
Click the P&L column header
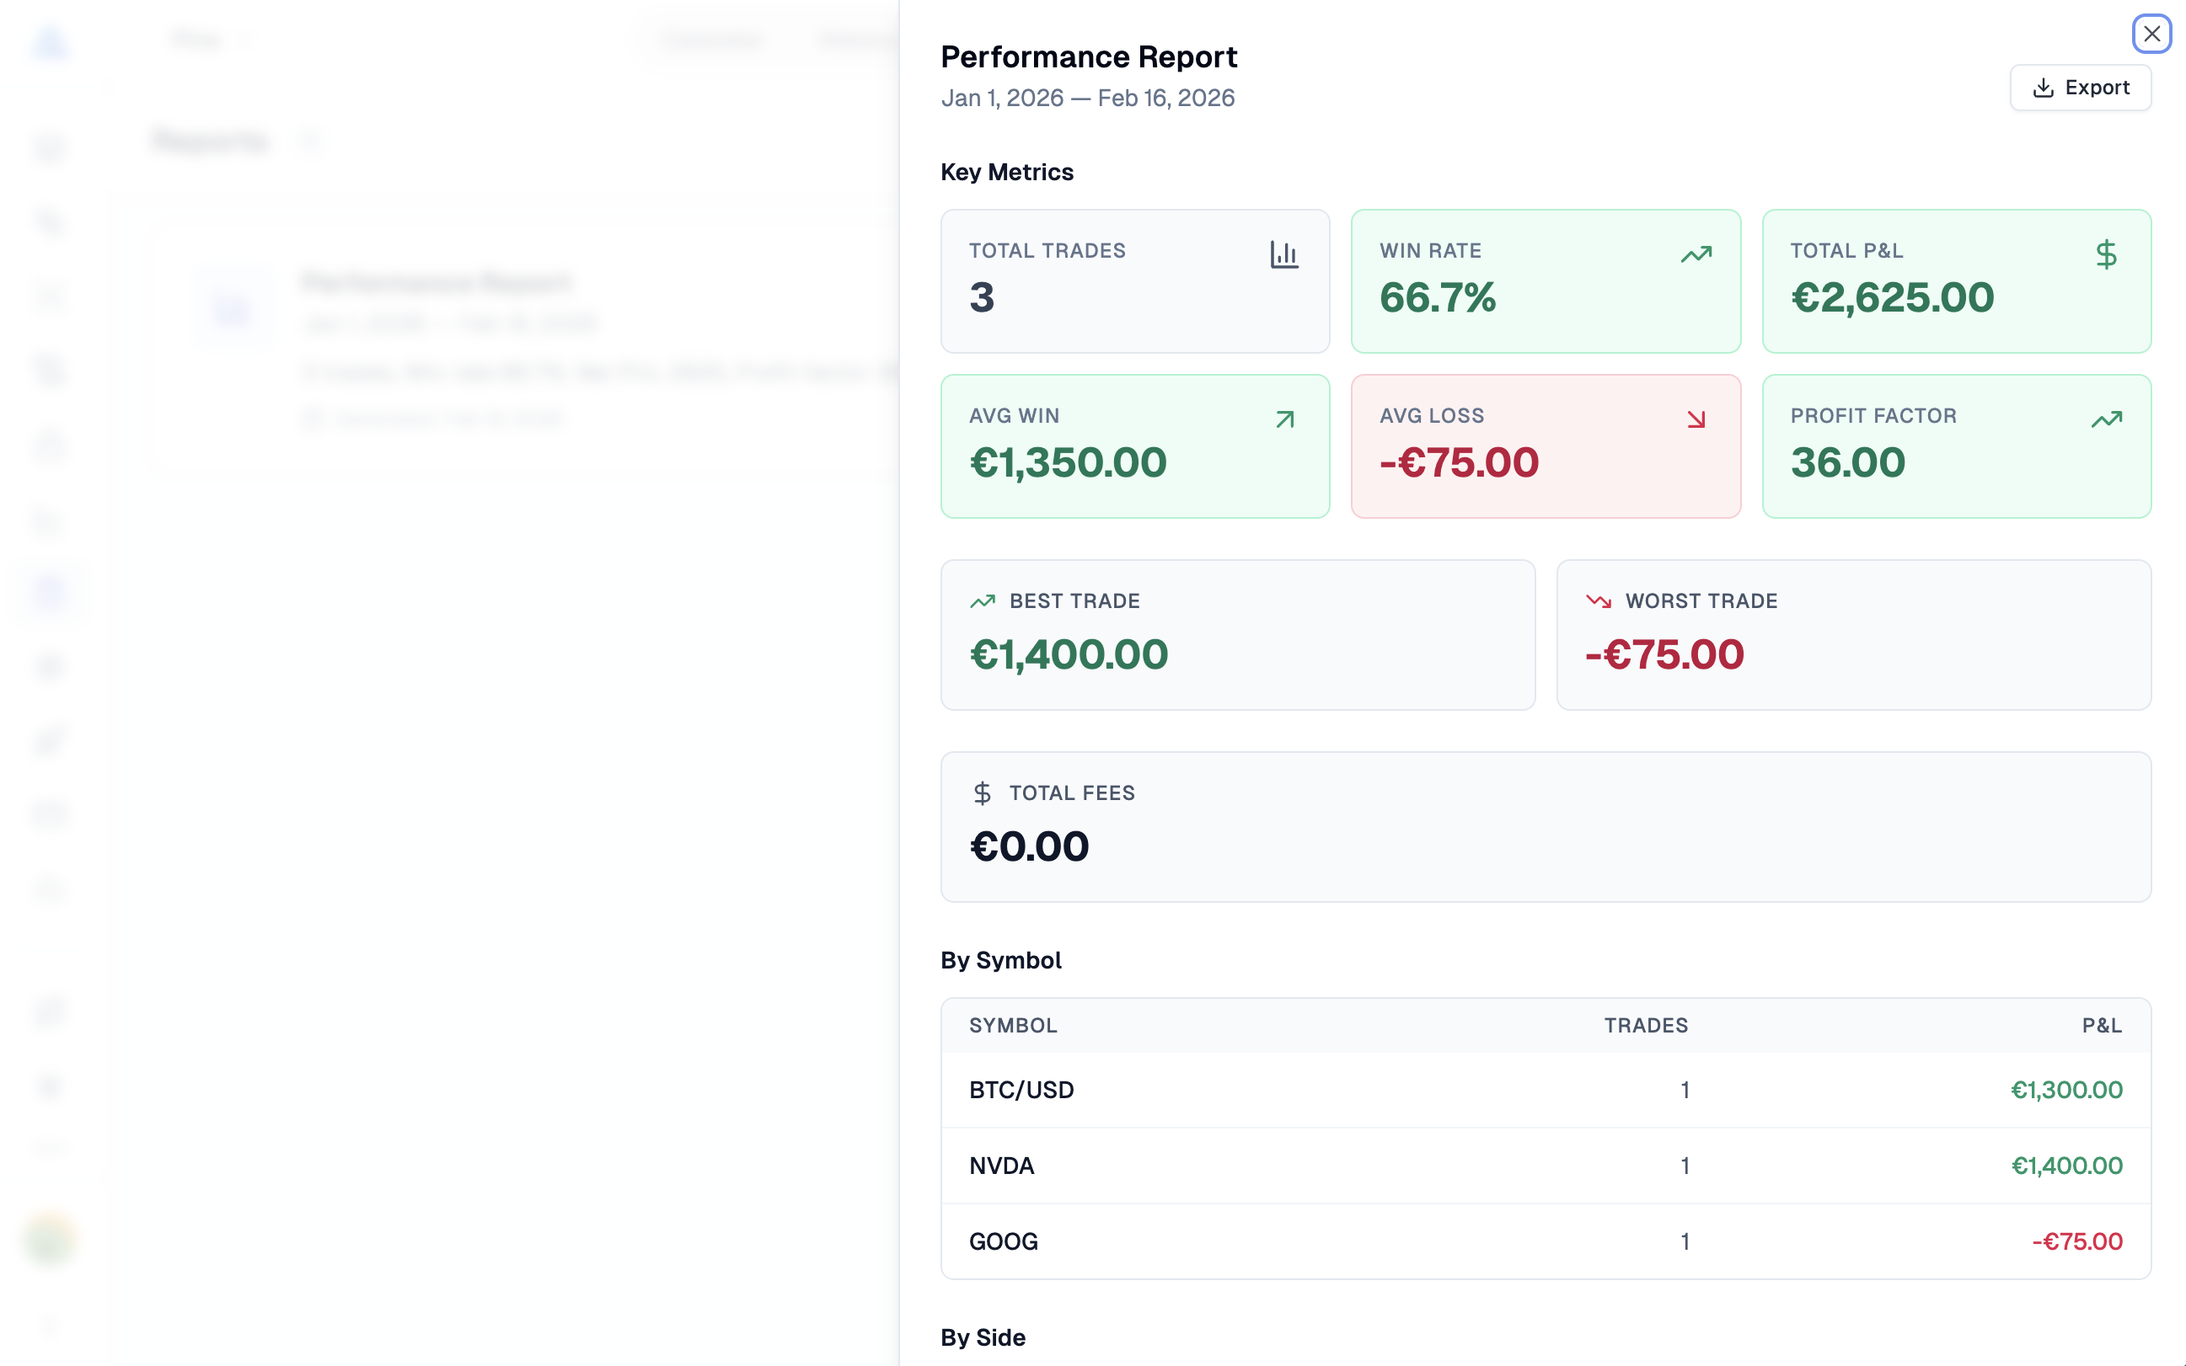(2102, 1026)
